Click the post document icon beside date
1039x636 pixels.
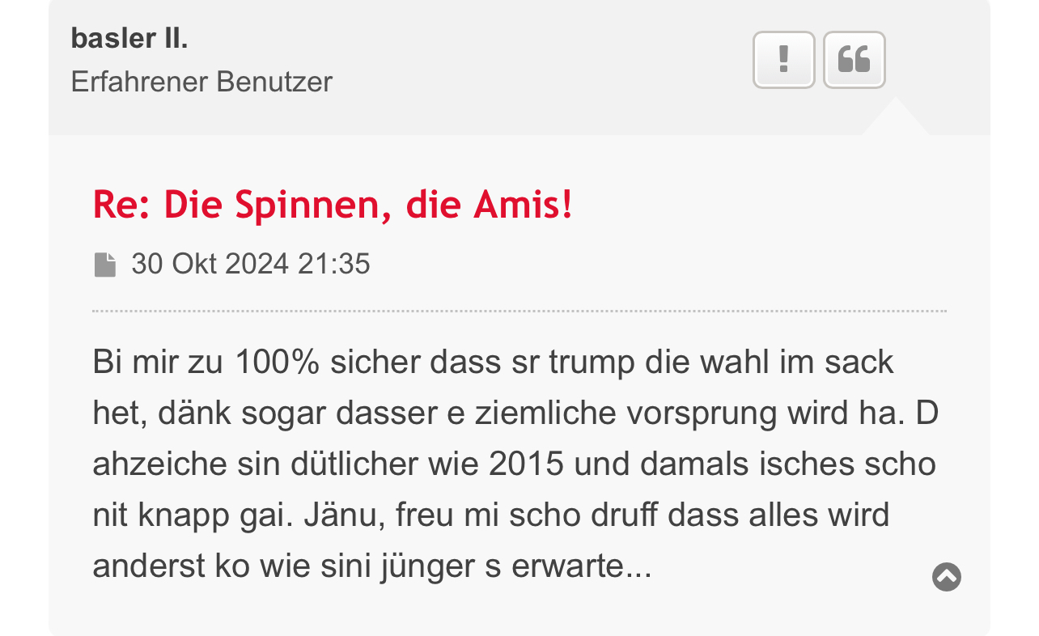point(105,265)
